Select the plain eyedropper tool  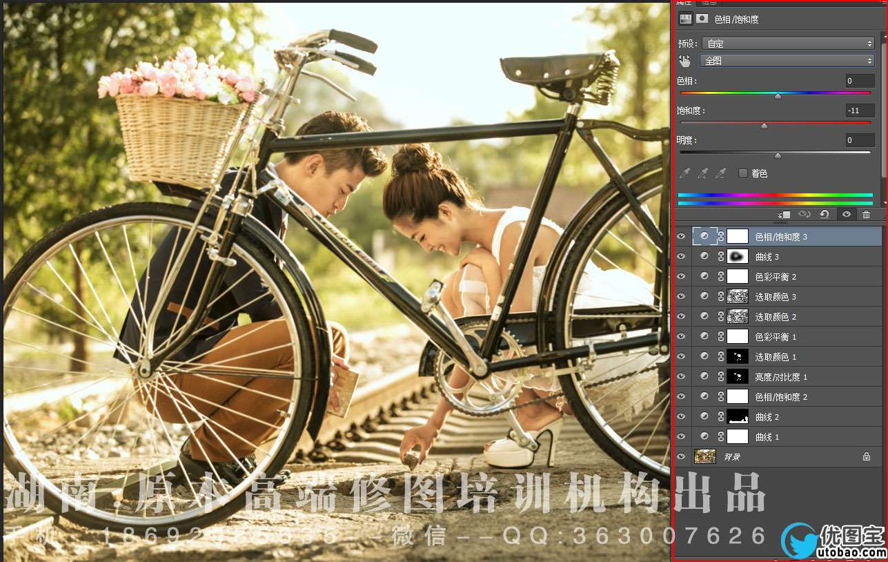(685, 173)
